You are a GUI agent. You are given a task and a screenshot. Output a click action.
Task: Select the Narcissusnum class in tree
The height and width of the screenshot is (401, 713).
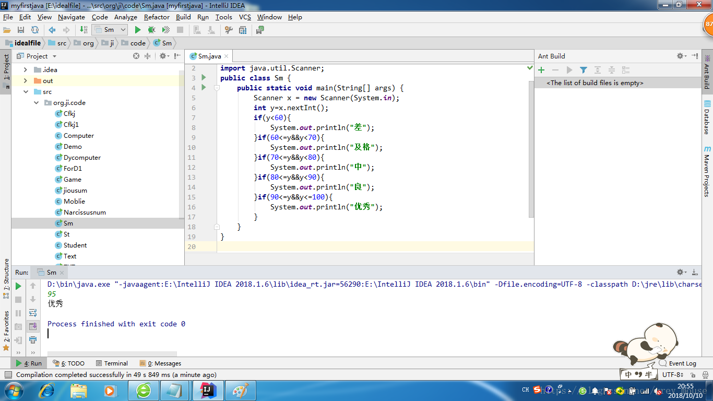pyautogui.click(x=85, y=212)
